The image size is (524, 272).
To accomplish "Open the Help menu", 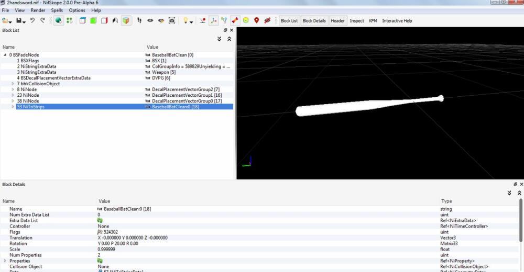I will click(x=96, y=10).
